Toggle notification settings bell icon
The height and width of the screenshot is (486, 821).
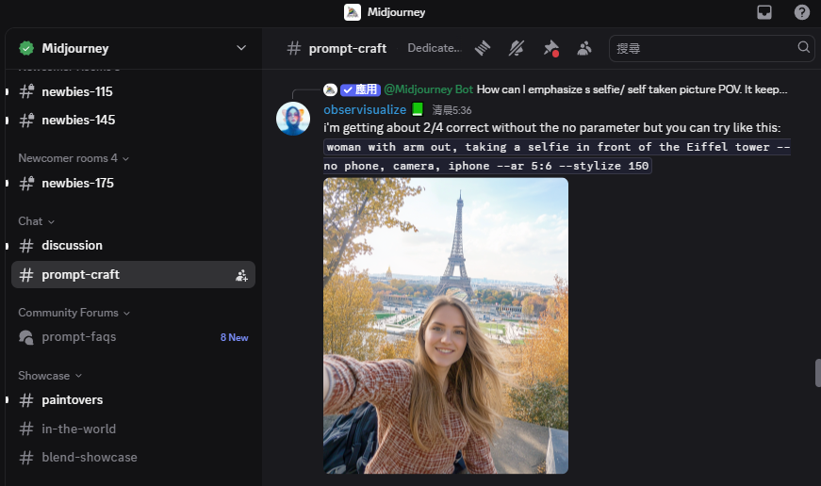517,48
